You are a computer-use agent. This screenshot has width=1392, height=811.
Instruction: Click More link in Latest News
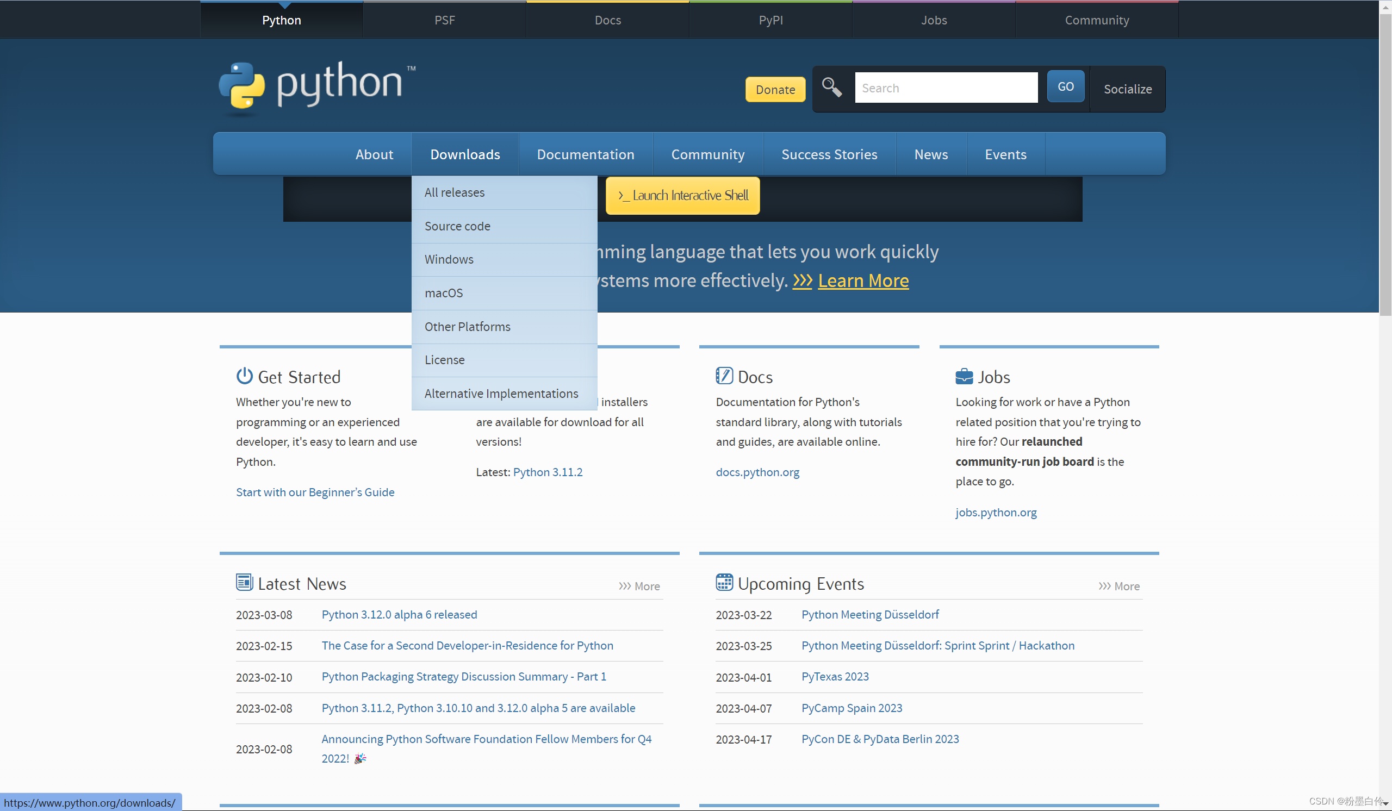point(639,586)
